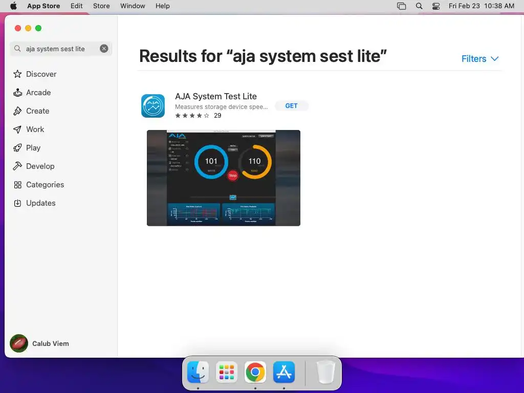524x393 pixels.
Task: Open the Edit menu
Action: (77, 6)
